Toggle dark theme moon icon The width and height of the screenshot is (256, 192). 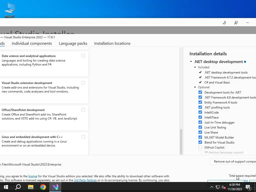point(224,23)
